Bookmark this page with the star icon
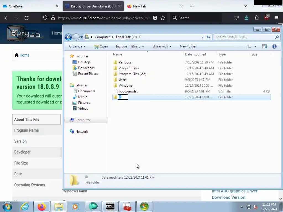 click(163, 18)
